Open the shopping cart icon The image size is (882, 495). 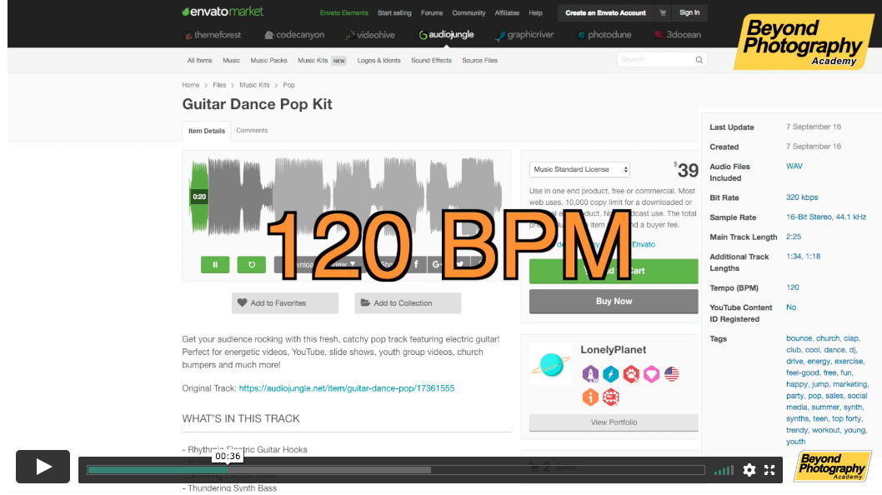click(663, 13)
